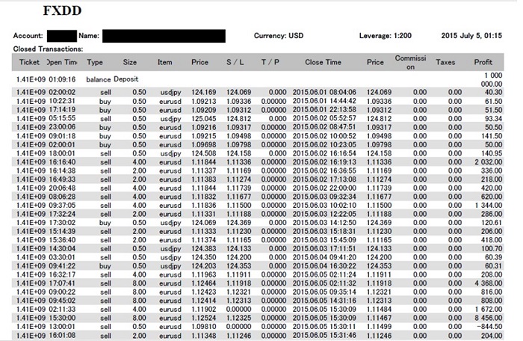Click open price 1.11374
523x341 pixels.
[203, 240]
